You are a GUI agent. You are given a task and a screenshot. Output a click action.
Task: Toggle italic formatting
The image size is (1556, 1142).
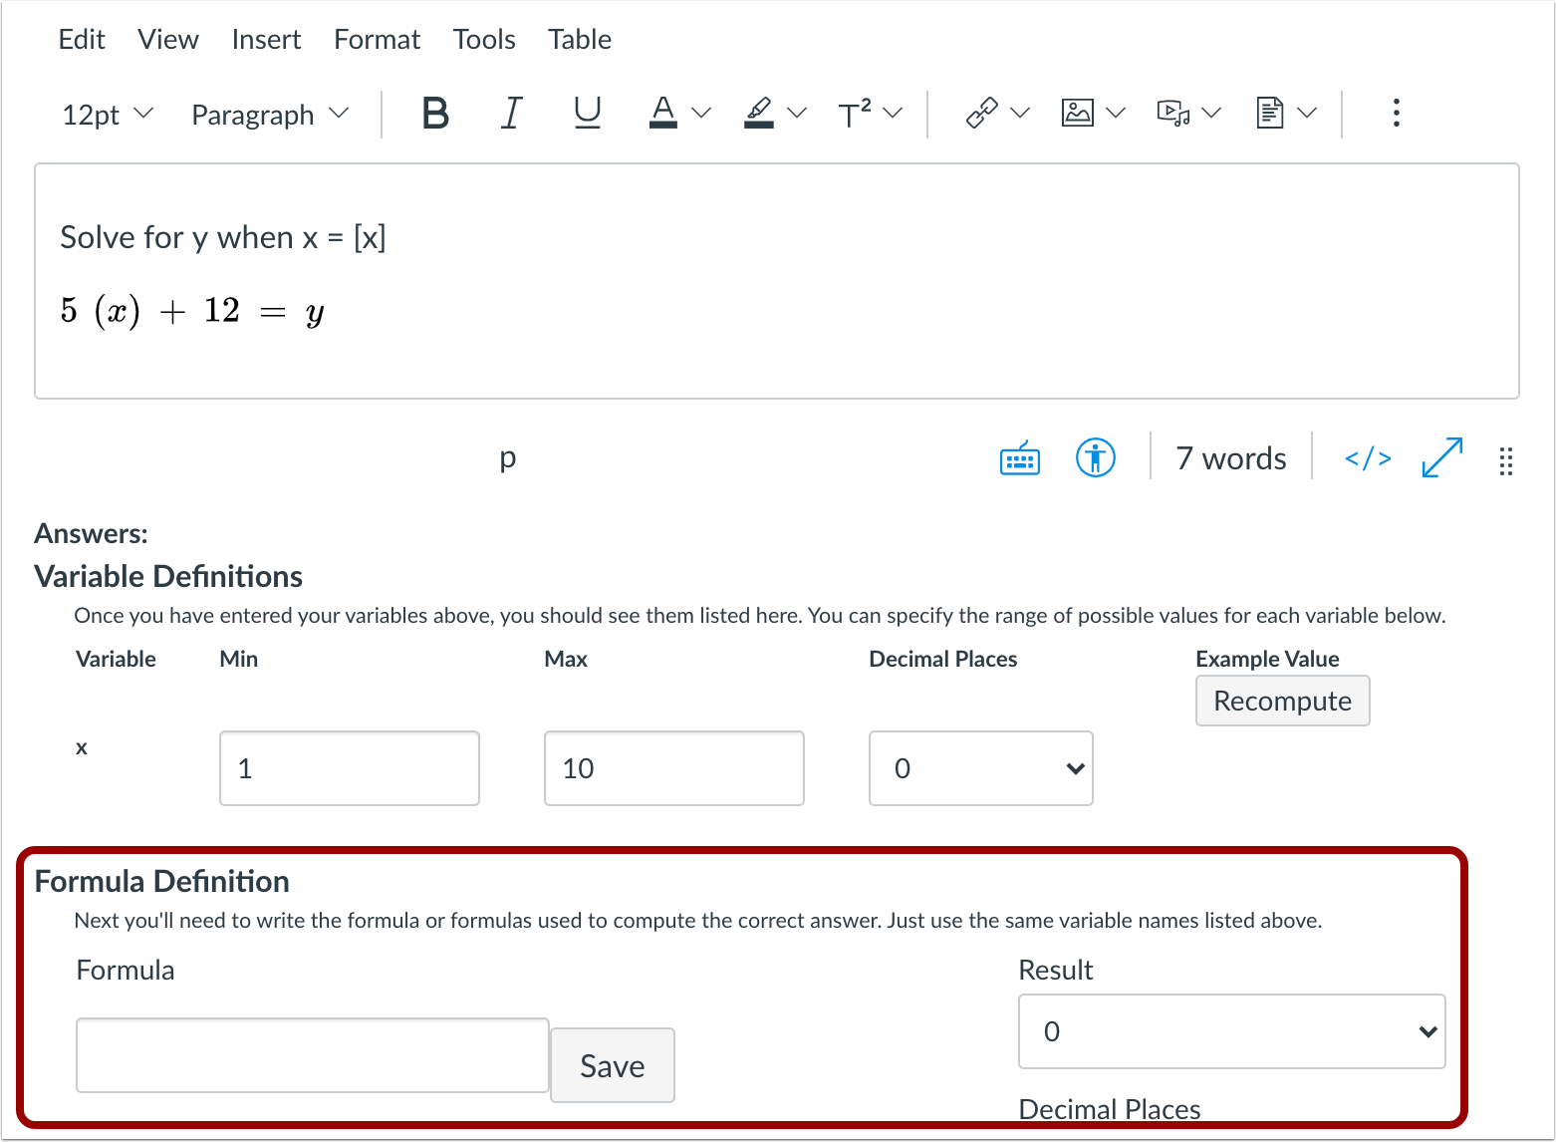(x=511, y=113)
